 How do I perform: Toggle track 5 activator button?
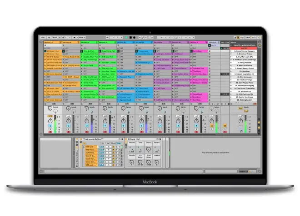point(123,126)
